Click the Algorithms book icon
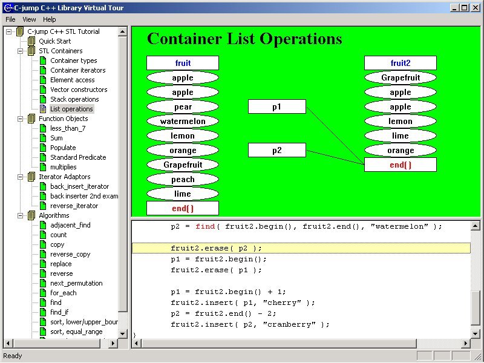The height and width of the screenshot is (363, 484). [31, 215]
